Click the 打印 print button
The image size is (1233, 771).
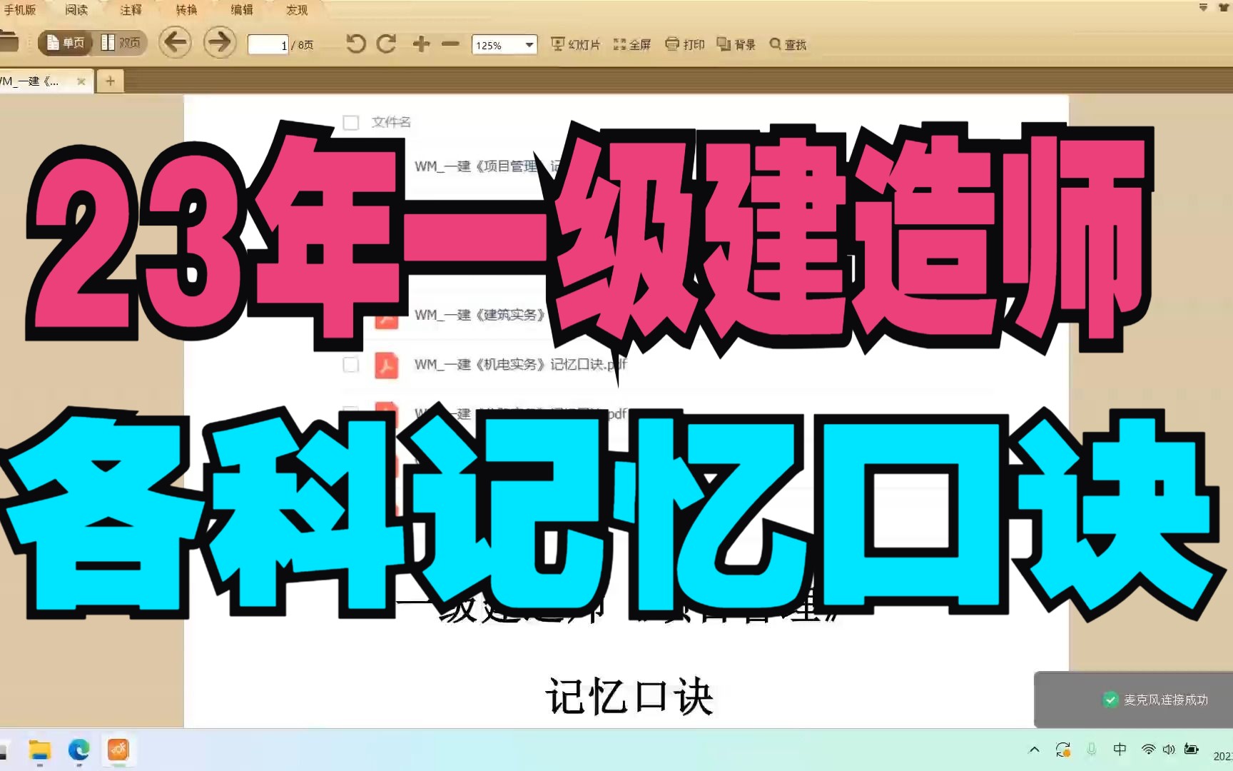[x=685, y=44]
